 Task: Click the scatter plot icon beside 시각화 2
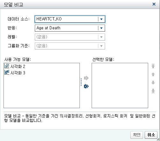pyautogui.click(x=7, y=66)
